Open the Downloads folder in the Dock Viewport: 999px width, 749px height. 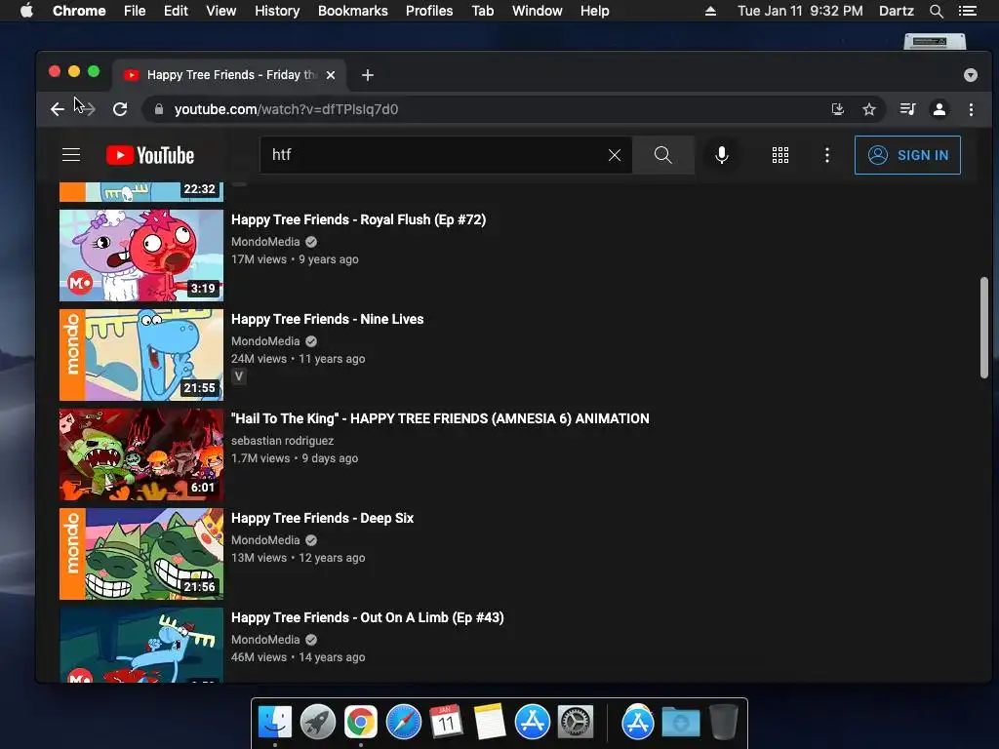pyautogui.click(x=680, y=722)
